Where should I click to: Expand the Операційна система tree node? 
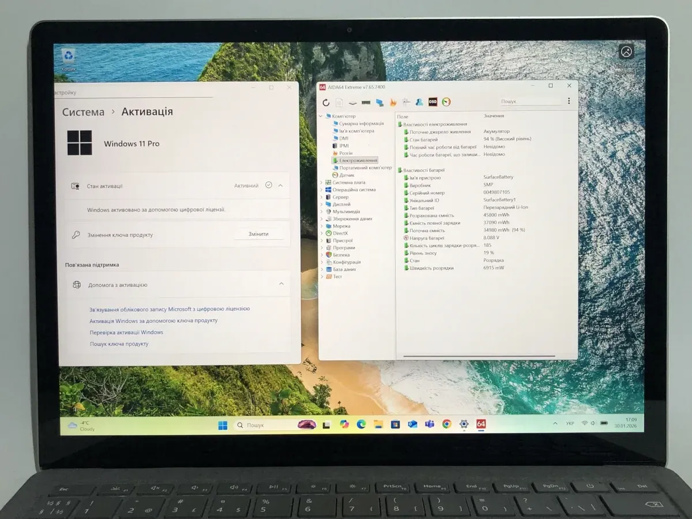click(321, 190)
